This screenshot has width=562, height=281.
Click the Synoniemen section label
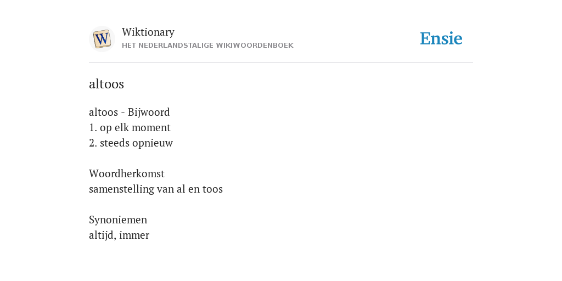coord(118,220)
